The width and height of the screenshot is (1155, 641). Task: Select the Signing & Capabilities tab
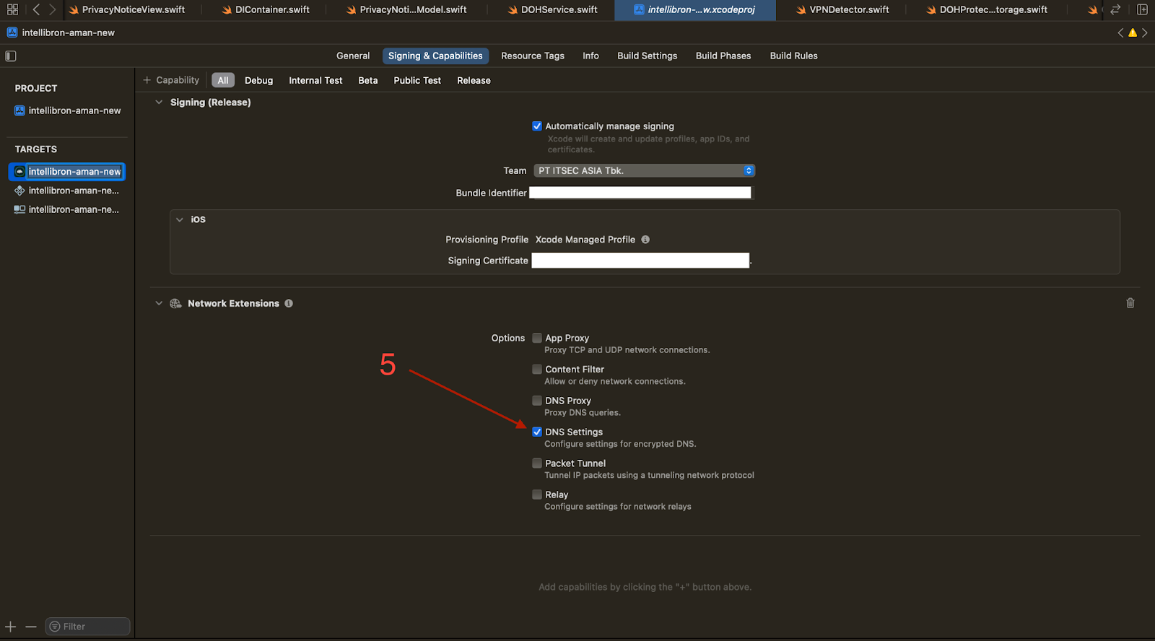(x=435, y=56)
